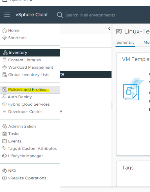Click the Search in all environments field

90,15
